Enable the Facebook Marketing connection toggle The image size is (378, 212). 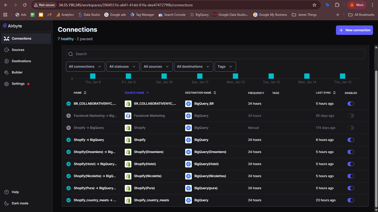[x=351, y=116]
